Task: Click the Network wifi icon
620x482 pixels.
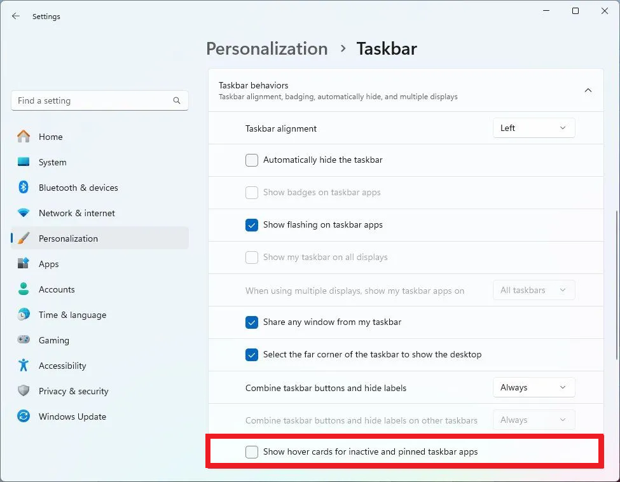Action: 24,213
